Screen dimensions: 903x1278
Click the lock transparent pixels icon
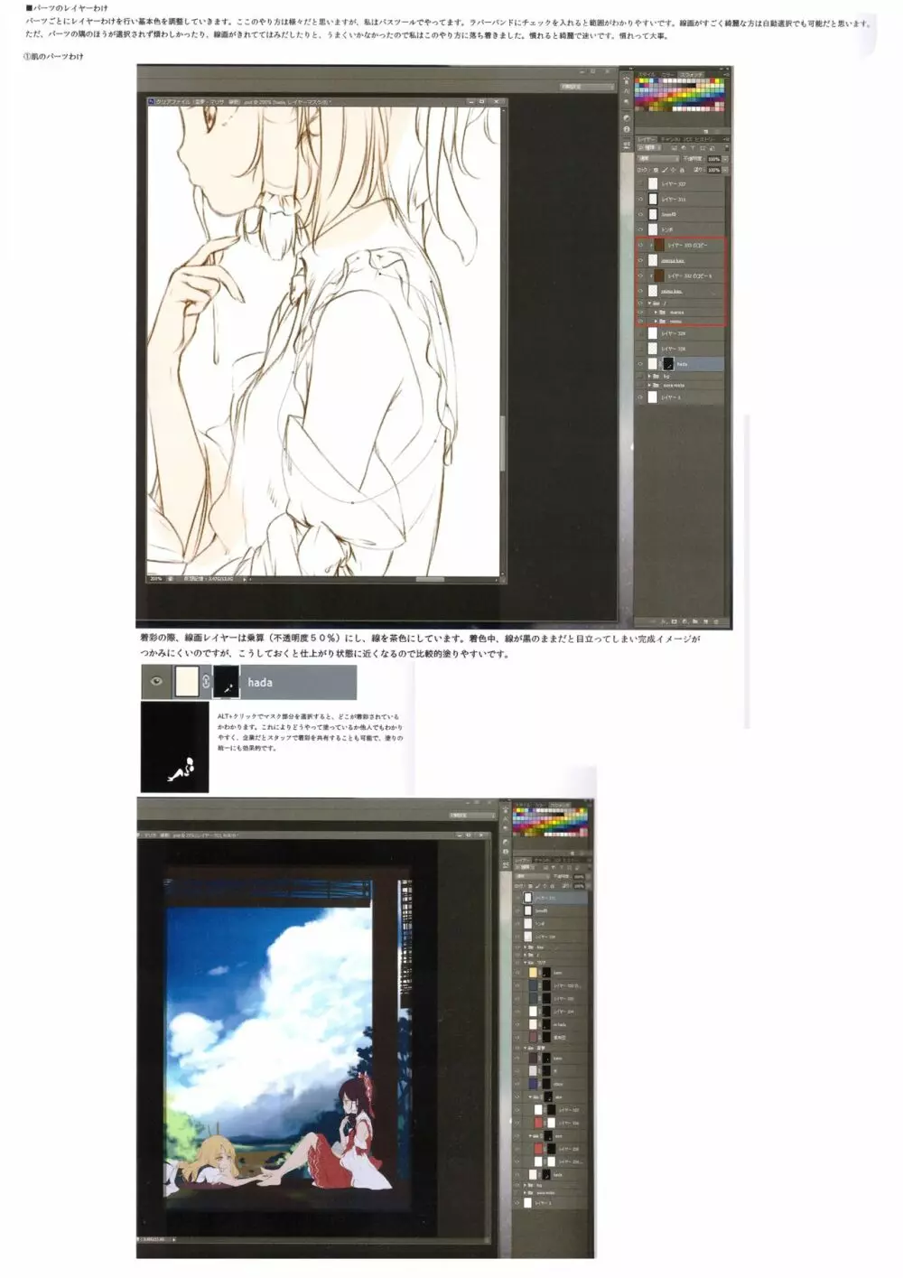(656, 170)
